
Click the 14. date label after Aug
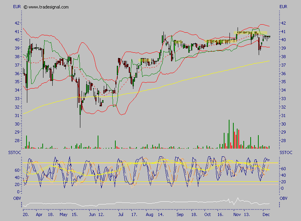tap(160, 215)
